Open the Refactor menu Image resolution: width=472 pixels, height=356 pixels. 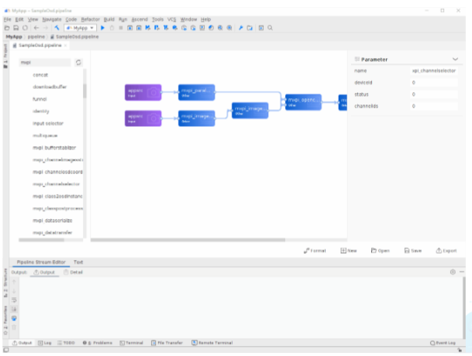point(91,19)
